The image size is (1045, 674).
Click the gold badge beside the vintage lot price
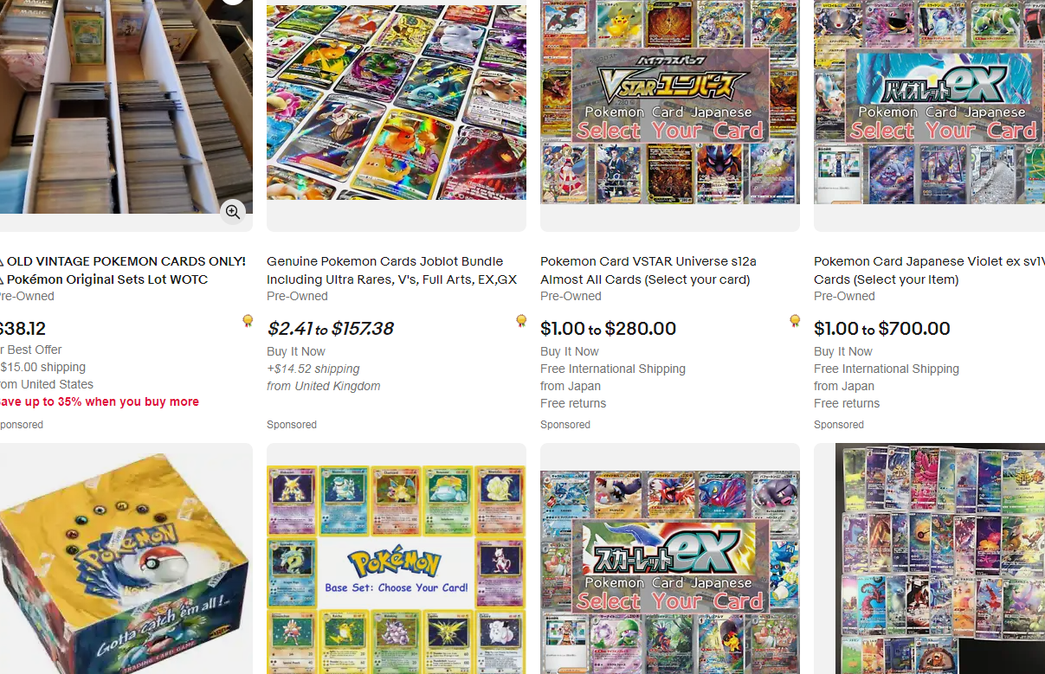pos(248,321)
